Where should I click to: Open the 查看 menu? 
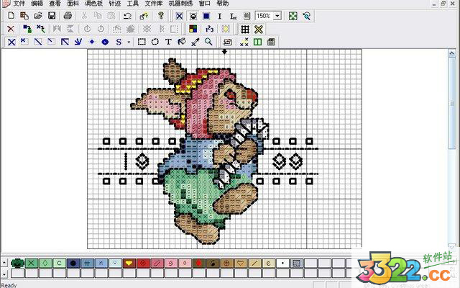[55, 4]
